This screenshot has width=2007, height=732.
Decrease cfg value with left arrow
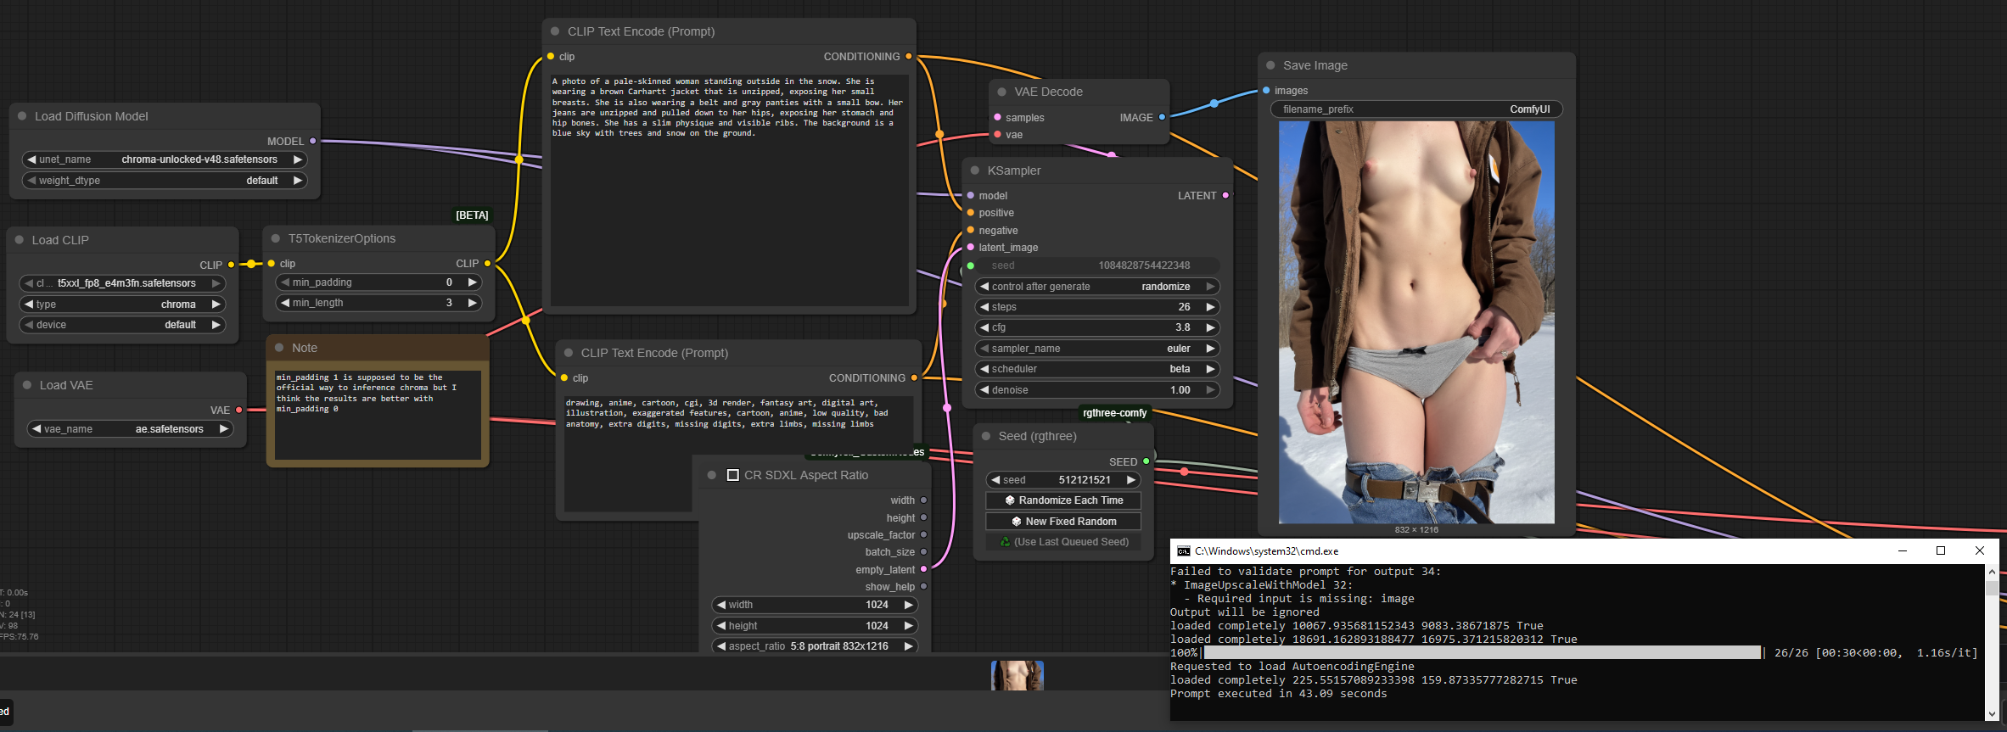[984, 327]
